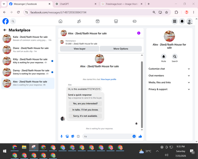The height and width of the screenshot is (159, 198).
Task: Reload the page in Chrome
Action: coord(18,12)
